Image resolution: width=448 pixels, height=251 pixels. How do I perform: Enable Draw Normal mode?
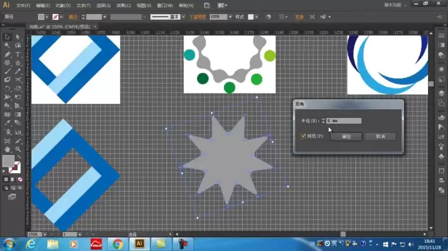[x=6, y=188]
